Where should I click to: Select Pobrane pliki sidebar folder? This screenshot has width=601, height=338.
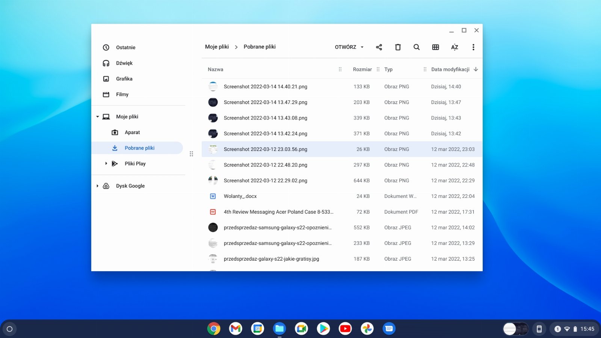click(137, 148)
